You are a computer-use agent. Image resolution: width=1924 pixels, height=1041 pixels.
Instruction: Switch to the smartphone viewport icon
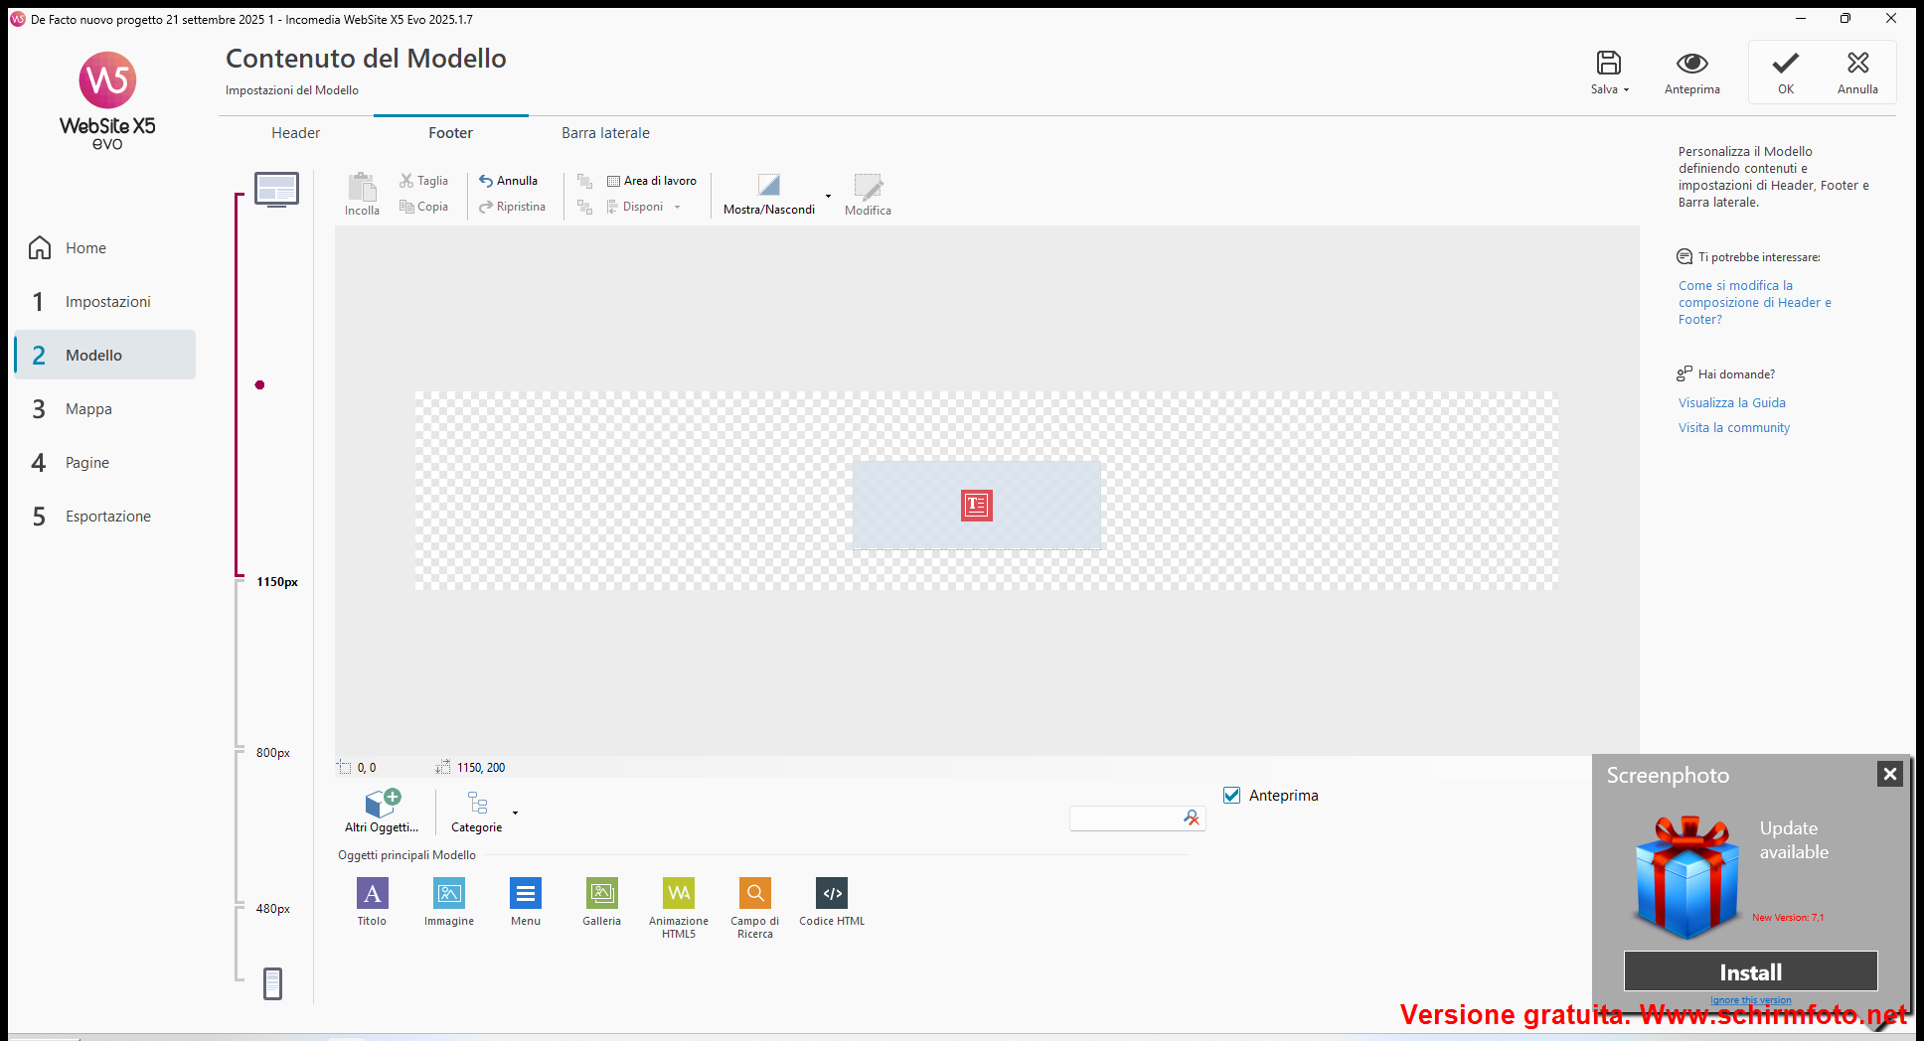click(272, 983)
